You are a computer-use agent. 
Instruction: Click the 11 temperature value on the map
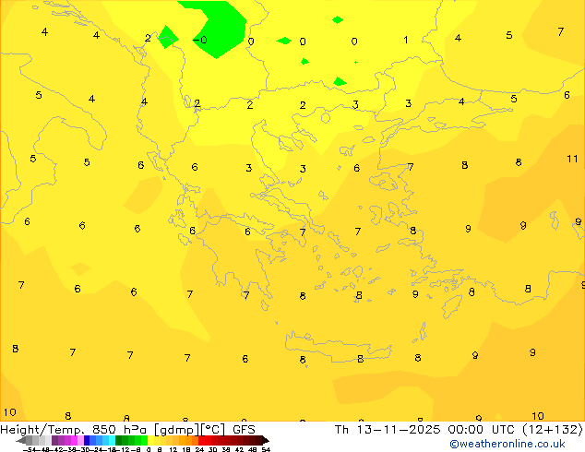pyautogui.click(x=572, y=159)
